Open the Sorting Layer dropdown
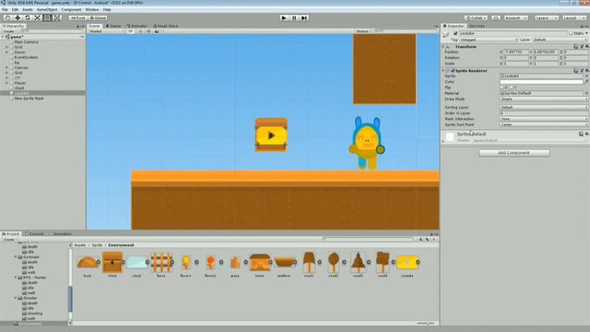The height and width of the screenshot is (332, 590). click(x=543, y=107)
